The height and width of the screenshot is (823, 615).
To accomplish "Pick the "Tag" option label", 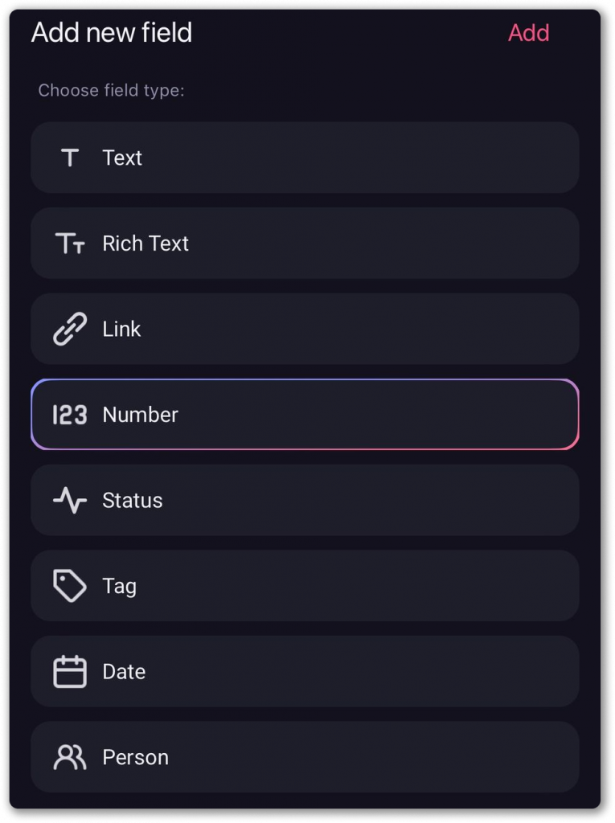I will point(120,586).
